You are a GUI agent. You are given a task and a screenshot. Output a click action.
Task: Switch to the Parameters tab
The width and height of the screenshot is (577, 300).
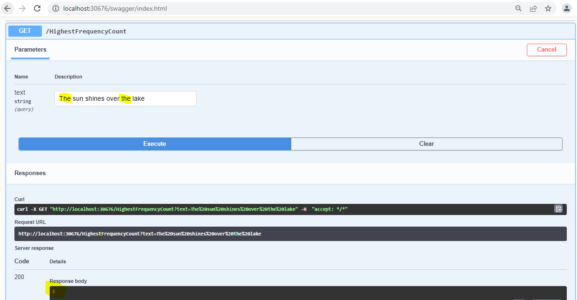point(30,49)
